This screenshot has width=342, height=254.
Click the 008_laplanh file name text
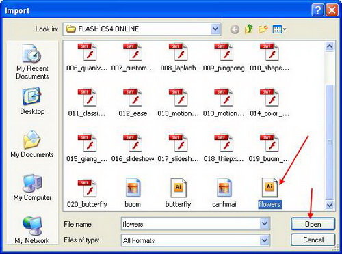pyautogui.click(x=178, y=68)
